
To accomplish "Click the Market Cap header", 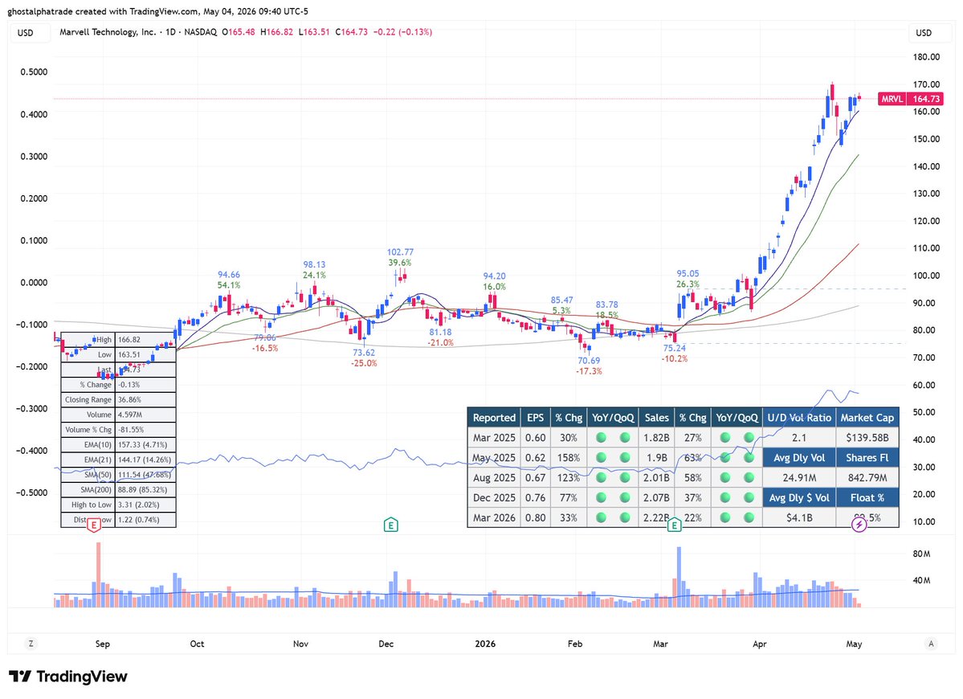I will tap(867, 418).
